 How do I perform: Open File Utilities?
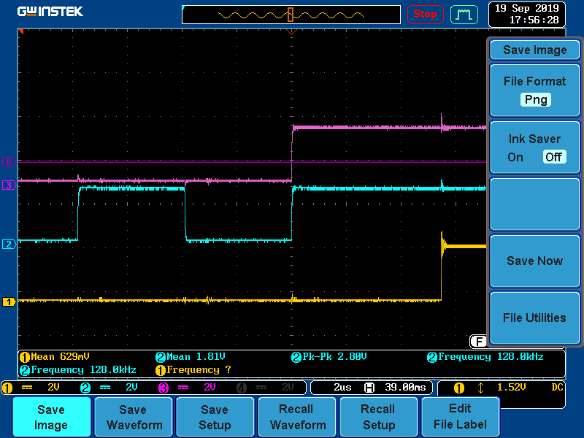click(x=535, y=318)
